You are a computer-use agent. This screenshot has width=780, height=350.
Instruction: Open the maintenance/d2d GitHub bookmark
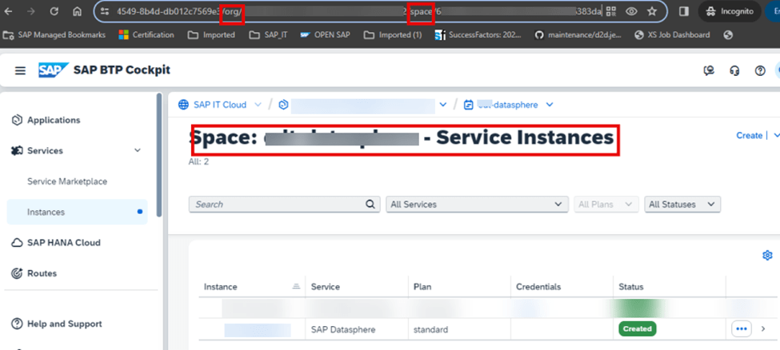(x=578, y=35)
